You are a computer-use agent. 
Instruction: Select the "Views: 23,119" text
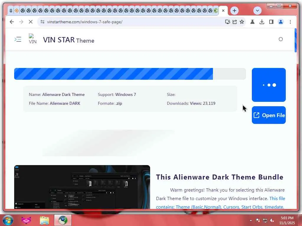click(x=203, y=103)
